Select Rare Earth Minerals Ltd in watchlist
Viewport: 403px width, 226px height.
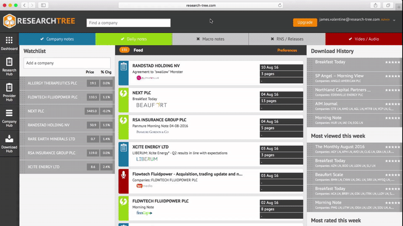pyautogui.click(x=51, y=138)
